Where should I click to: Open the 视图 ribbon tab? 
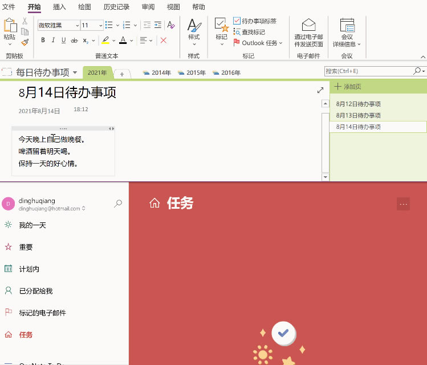pyautogui.click(x=173, y=7)
